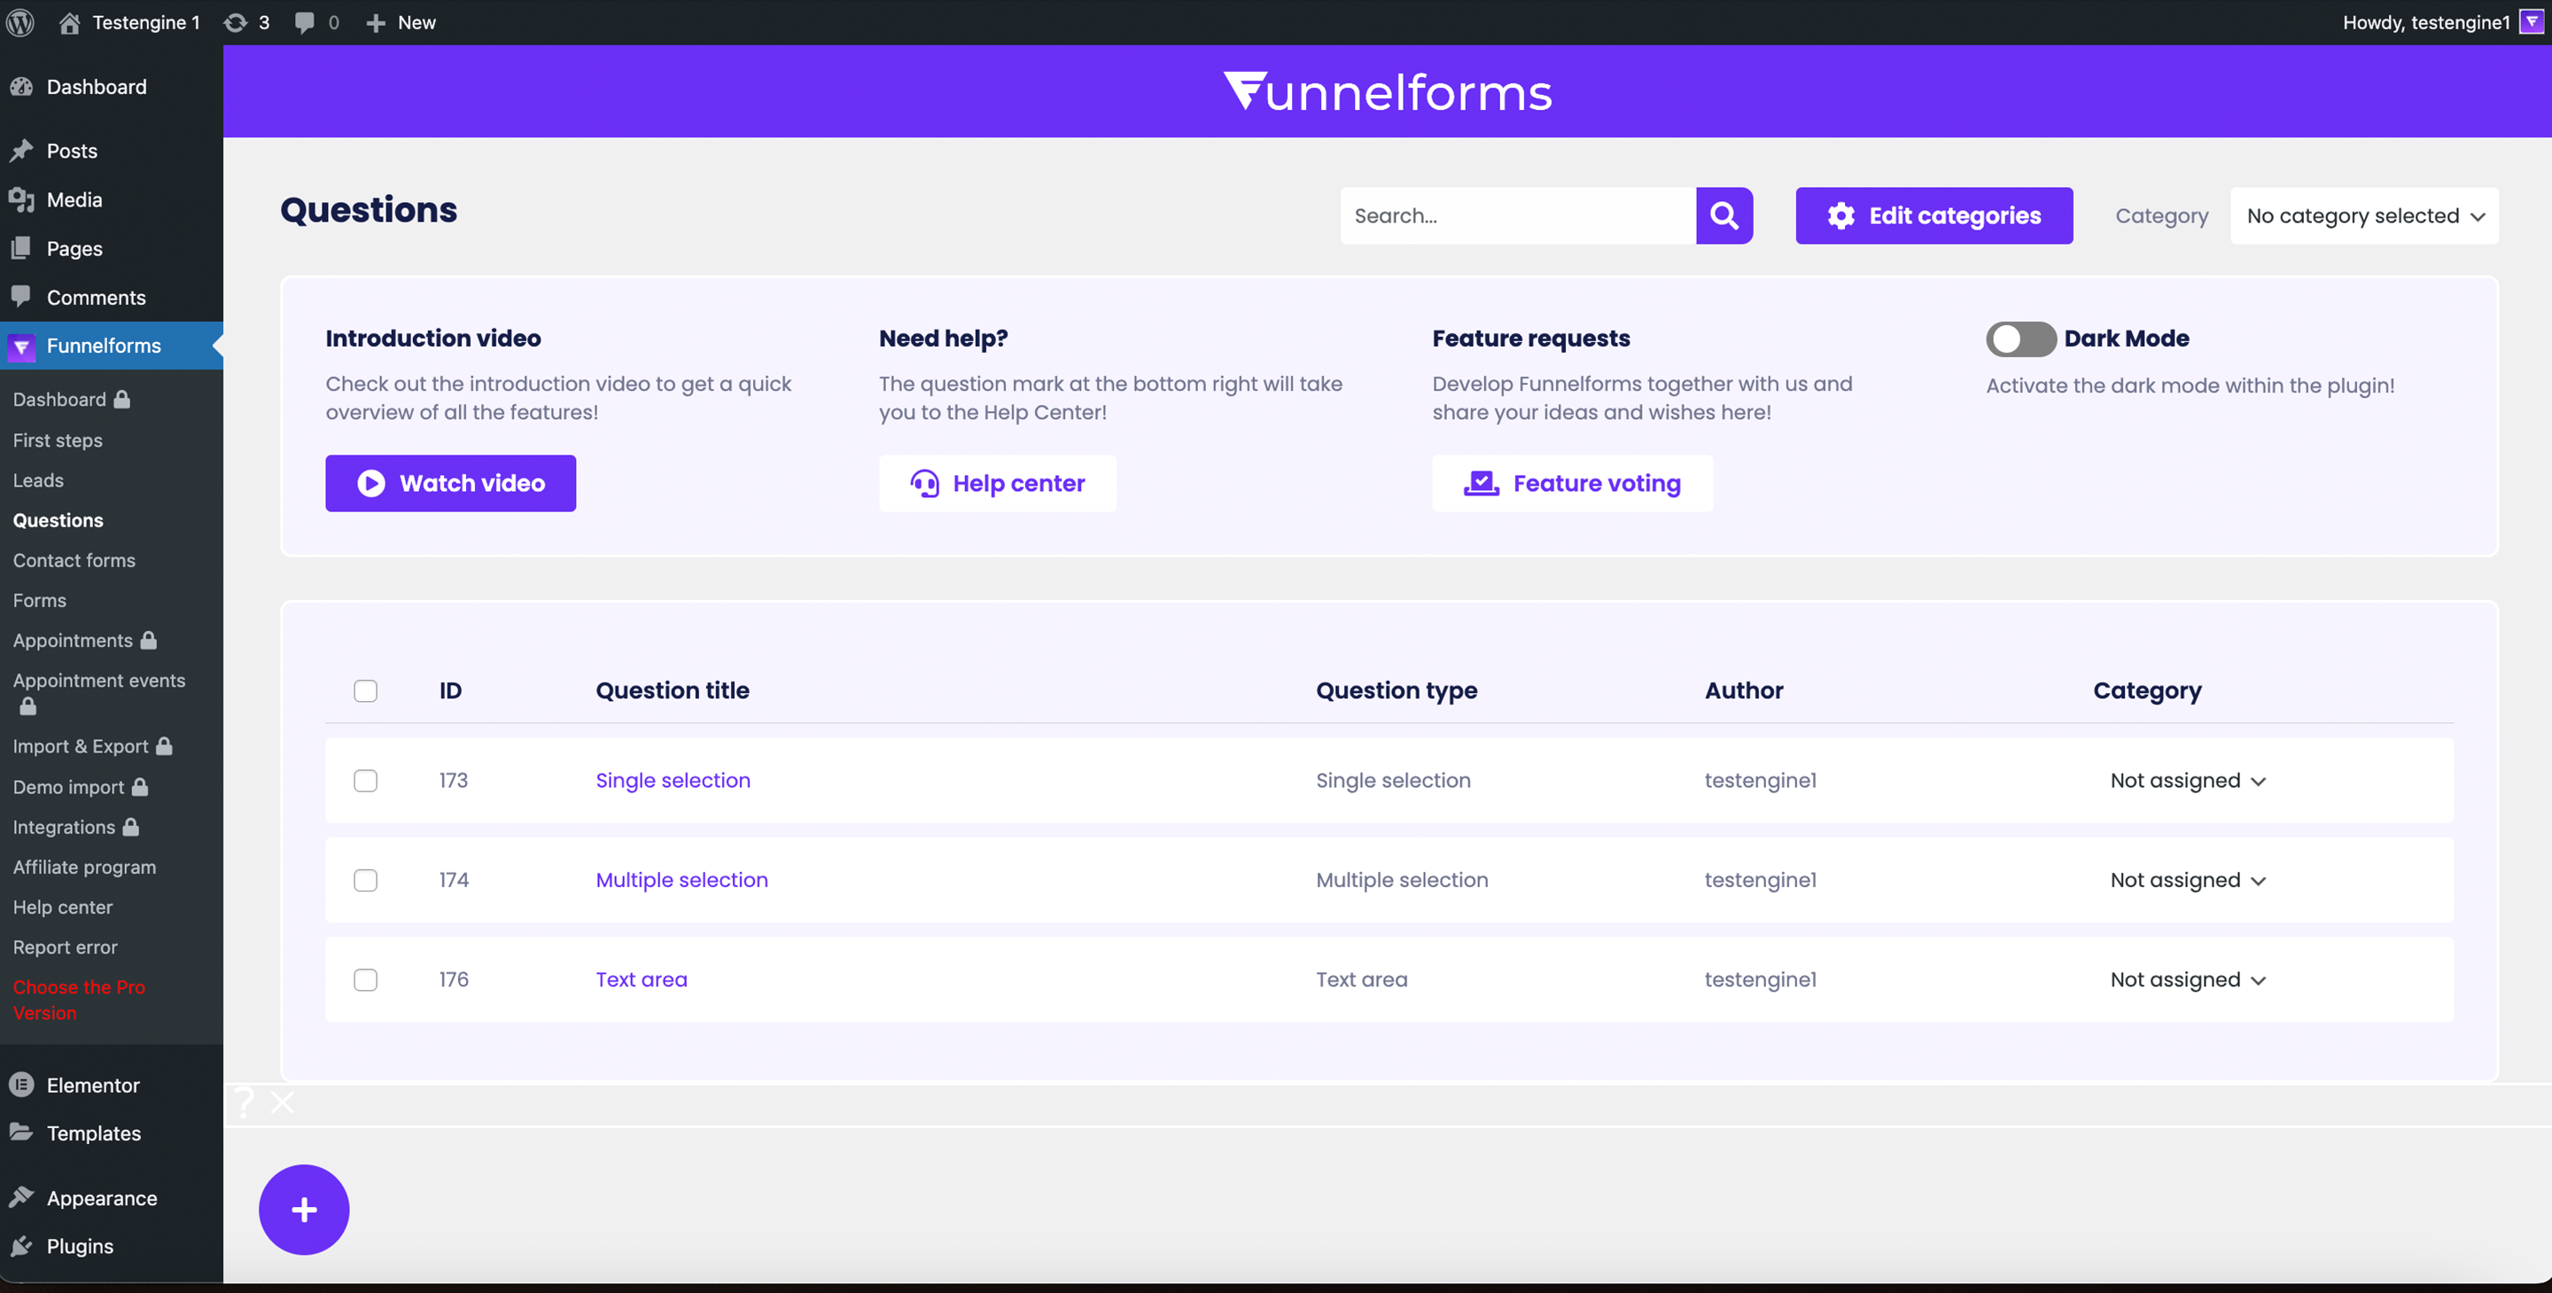
Task: Click the Edit categories button
Action: [x=1933, y=215]
